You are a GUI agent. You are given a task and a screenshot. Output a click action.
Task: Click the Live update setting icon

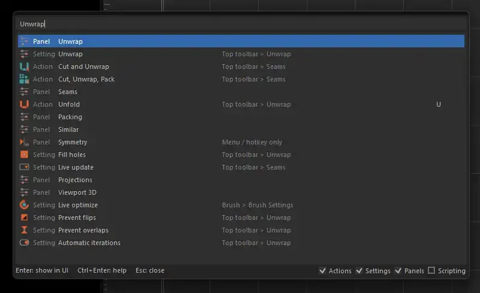click(x=24, y=167)
